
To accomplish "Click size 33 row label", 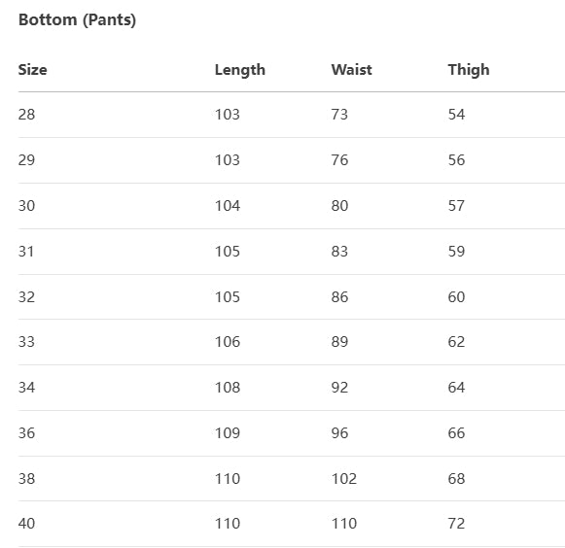I will [26, 342].
